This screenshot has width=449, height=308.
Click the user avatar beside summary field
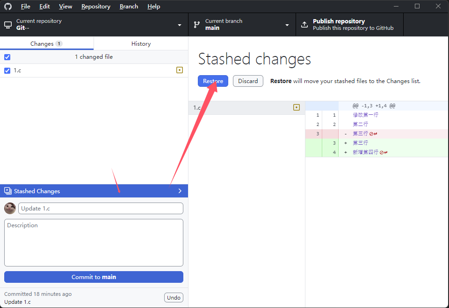coord(10,208)
